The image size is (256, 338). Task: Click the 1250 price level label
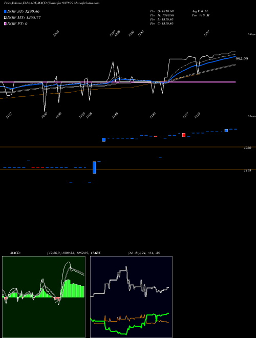247,148
